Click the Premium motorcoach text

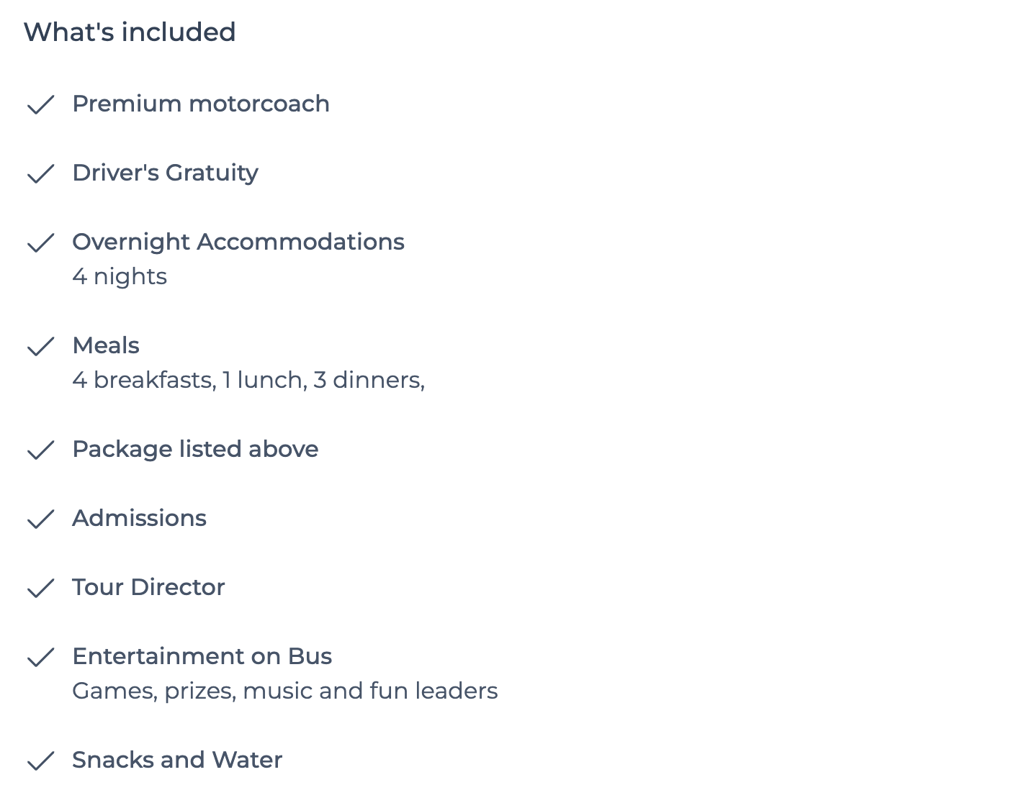pos(201,104)
